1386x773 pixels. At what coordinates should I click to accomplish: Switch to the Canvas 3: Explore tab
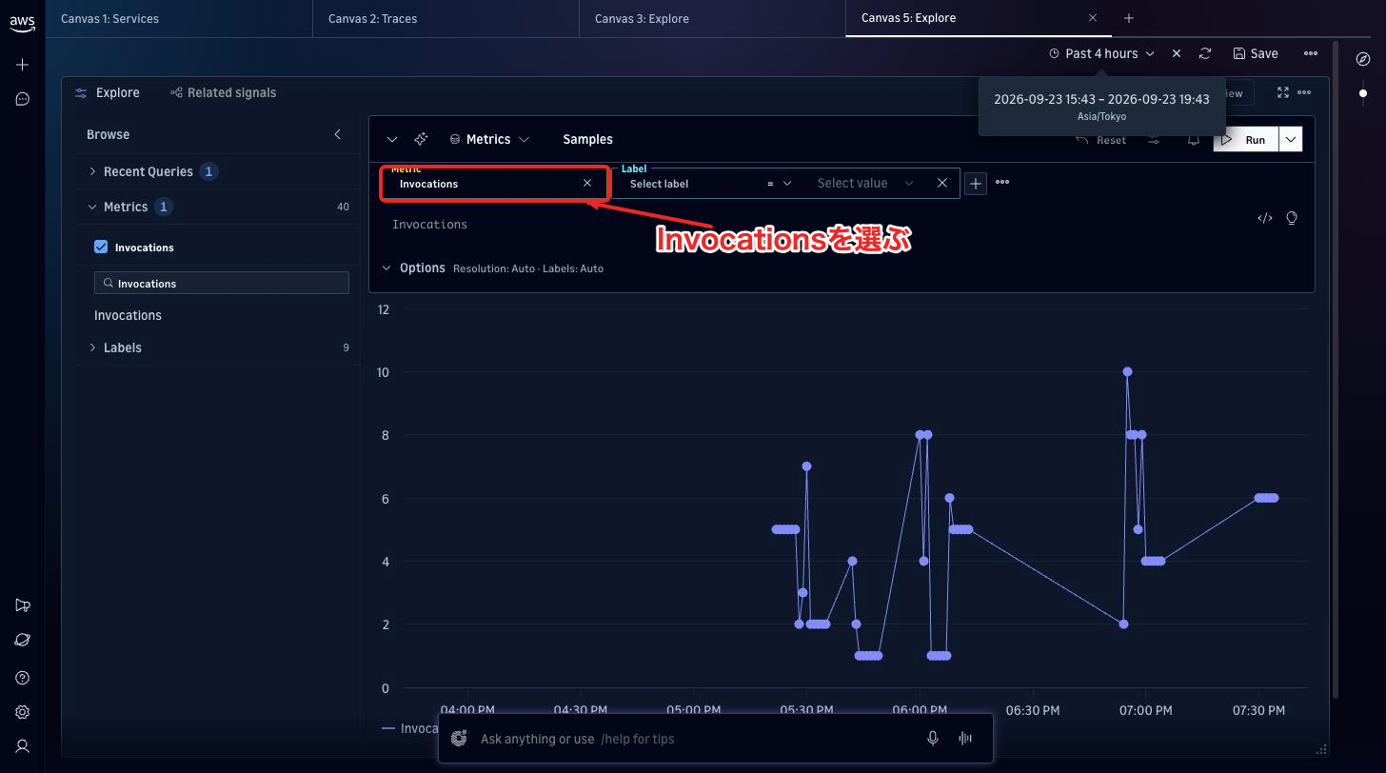pos(712,18)
